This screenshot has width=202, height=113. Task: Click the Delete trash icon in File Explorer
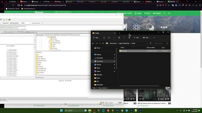point(129,38)
